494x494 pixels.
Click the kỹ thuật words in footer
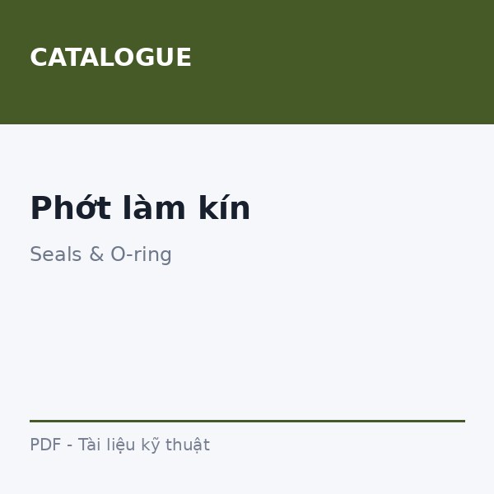coord(175,445)
